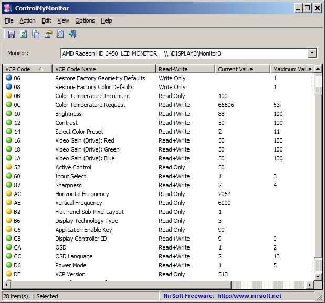Open the Action menu
325x303 pixels.
click(x=27, y=20)
